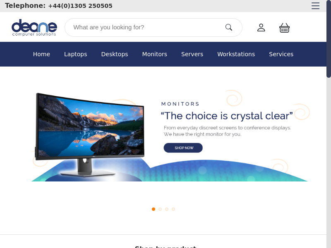This screenshot has height=248, width=331.
Task: Click the vertical page scrollbar thumb
Action: tap(329, 39)
